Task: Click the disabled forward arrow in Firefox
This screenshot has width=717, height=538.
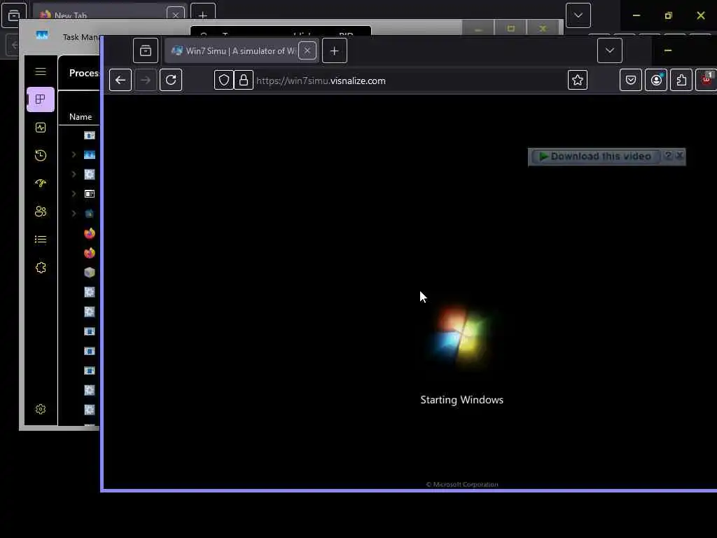Action: coord(146,80)
